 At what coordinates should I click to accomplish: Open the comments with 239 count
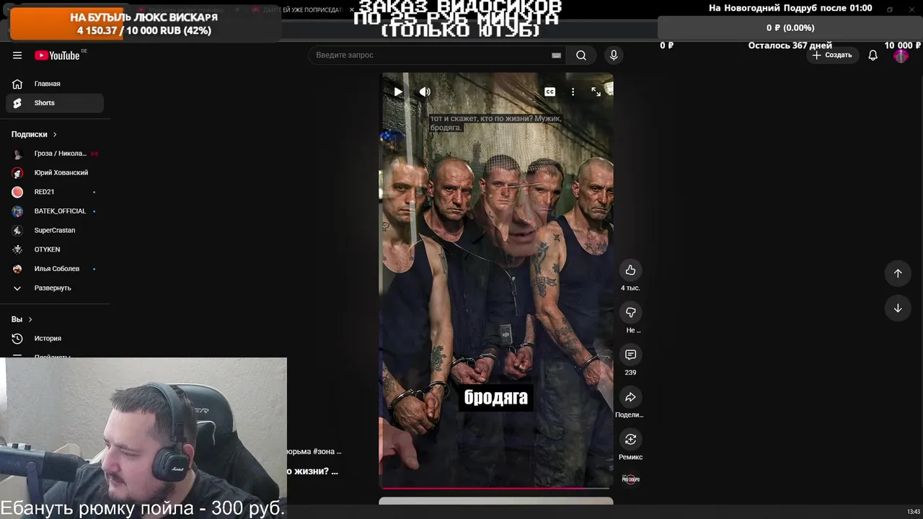[x=630, y=355]
